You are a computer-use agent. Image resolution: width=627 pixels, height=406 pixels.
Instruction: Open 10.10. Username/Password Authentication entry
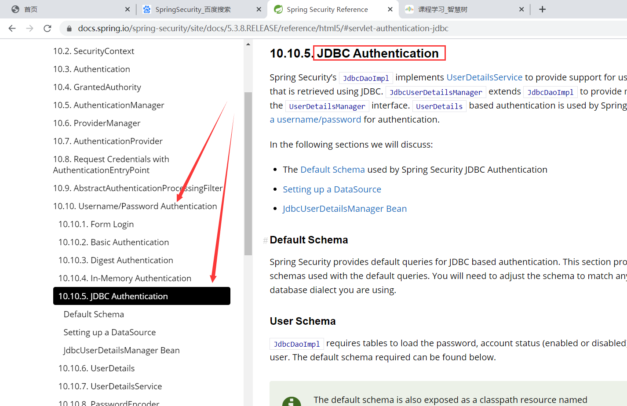click(x=135, y=206)
